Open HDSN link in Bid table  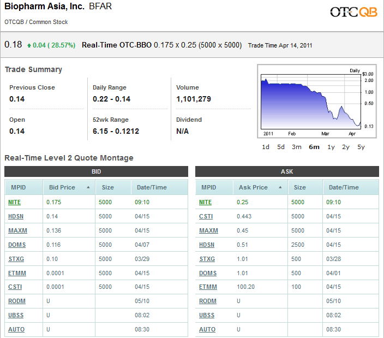(x=17, y=216)
